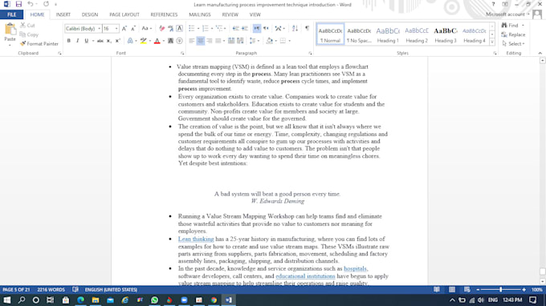Open the font size dropdown showing 16
The image size is (546, 306).
click(x=116, y=29)
